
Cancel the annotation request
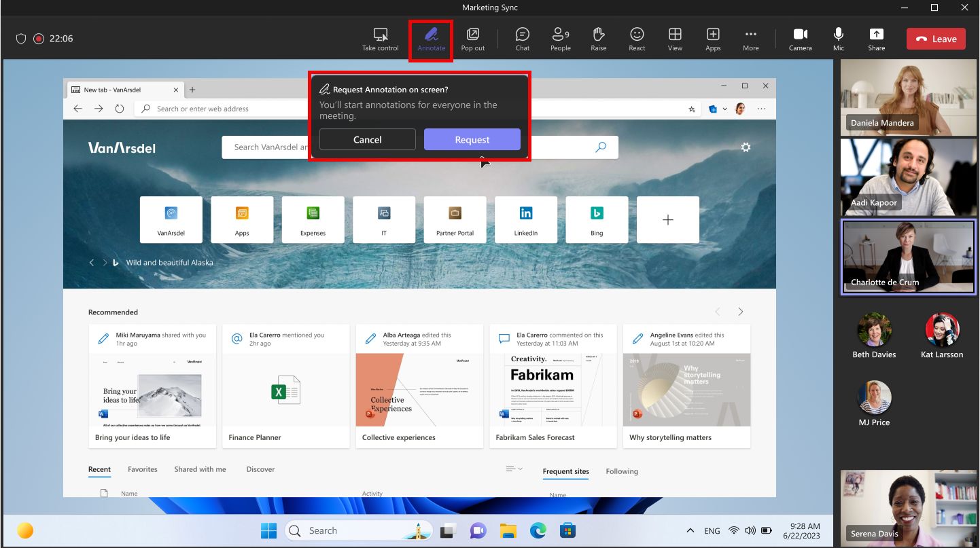tap(368, 139)
